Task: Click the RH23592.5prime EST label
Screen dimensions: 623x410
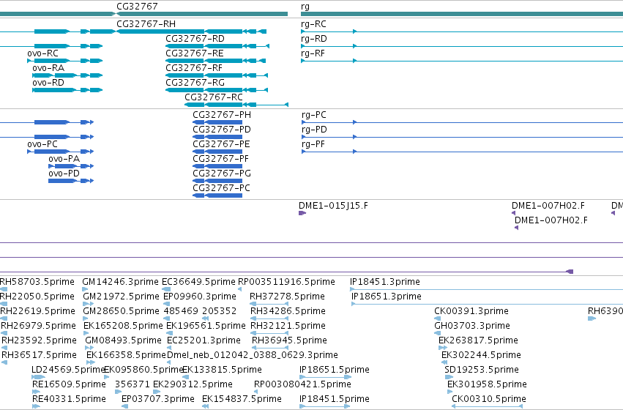Action: [39, 340]
